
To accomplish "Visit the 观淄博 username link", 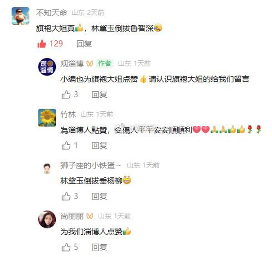I will [72, 63].
